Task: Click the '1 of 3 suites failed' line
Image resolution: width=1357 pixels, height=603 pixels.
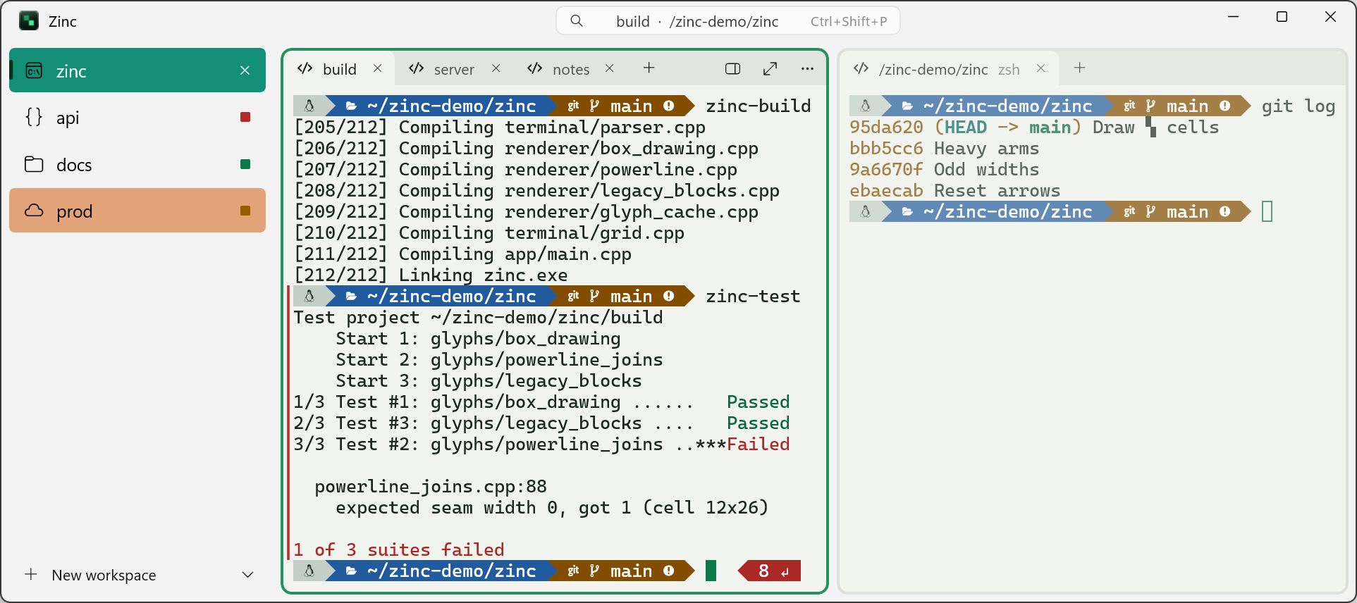Action: coord(399,550)
